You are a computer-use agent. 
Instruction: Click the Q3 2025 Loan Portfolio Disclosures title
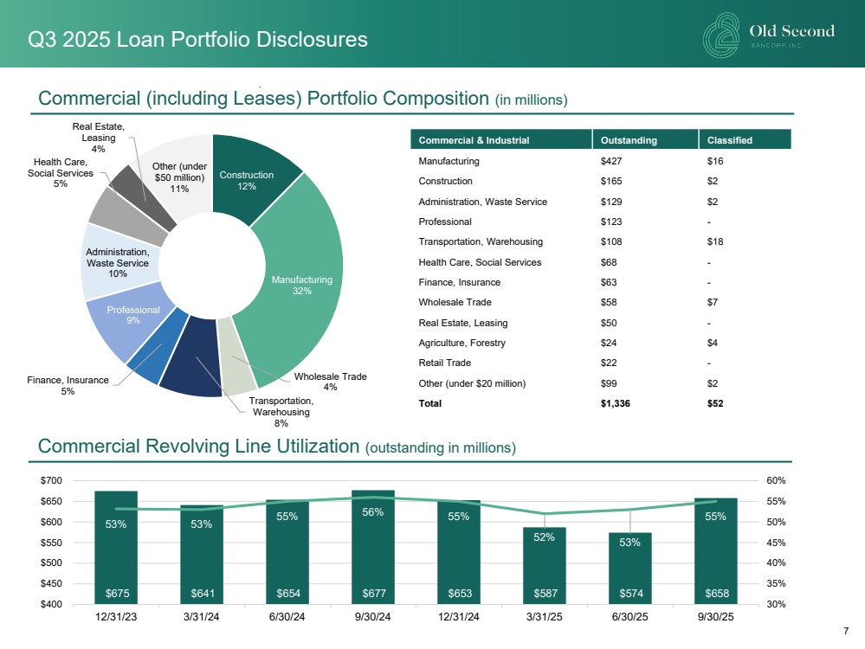197,40
